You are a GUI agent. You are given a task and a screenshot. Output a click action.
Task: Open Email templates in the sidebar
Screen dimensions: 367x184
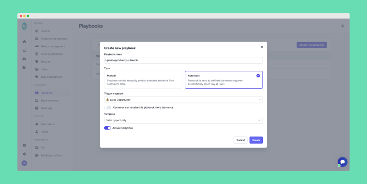point(50,100)
